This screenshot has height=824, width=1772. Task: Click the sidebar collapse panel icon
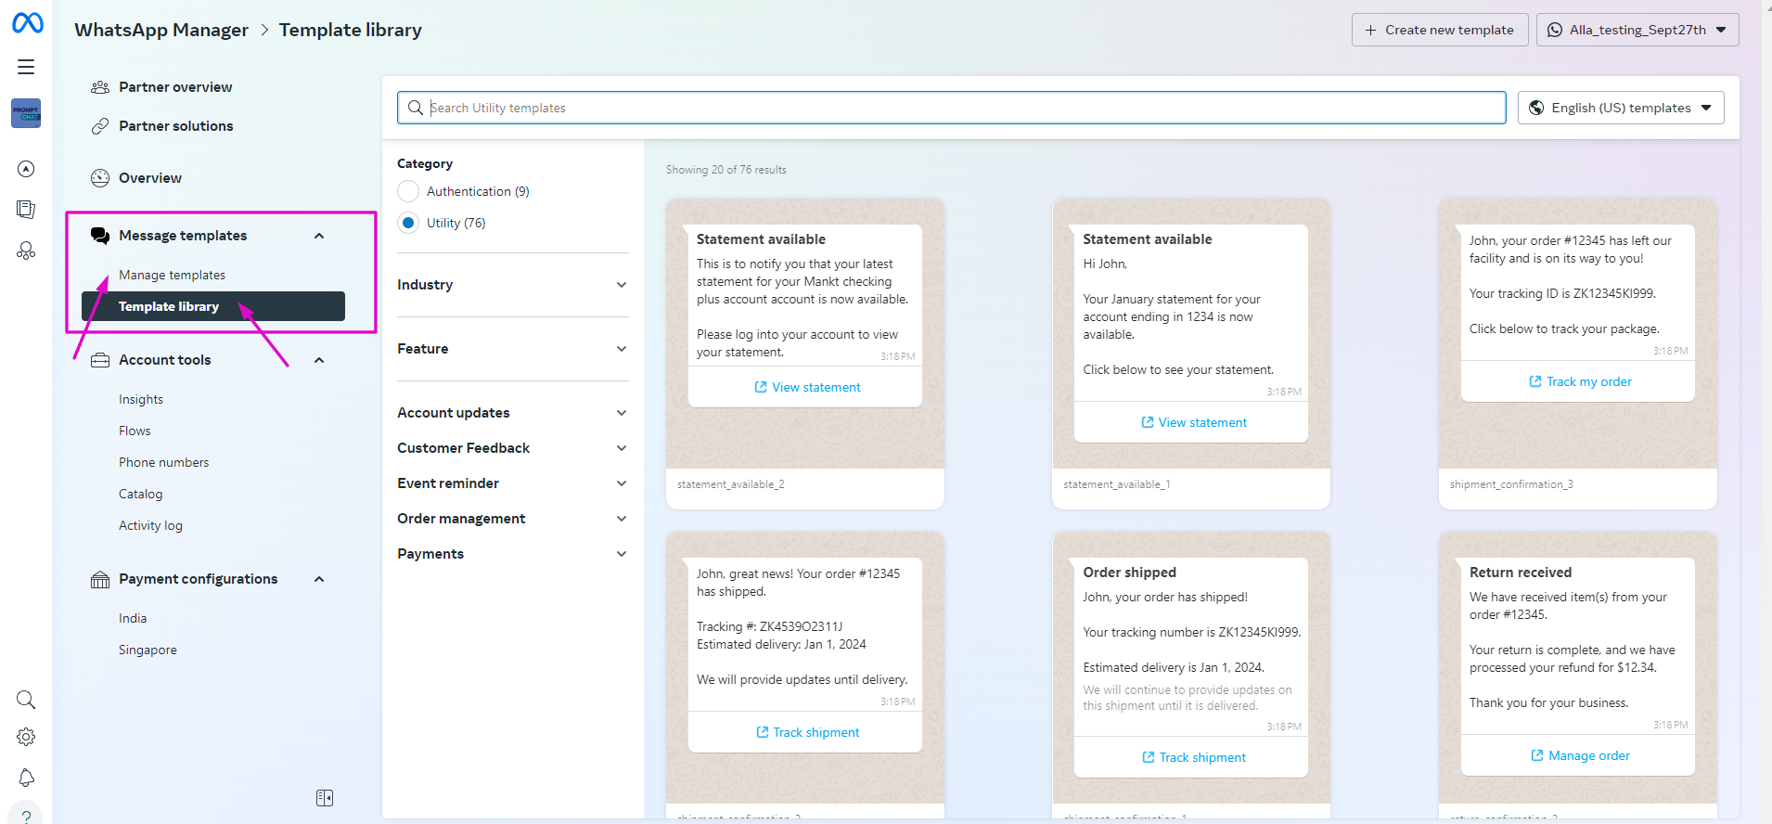click(325, 798)
